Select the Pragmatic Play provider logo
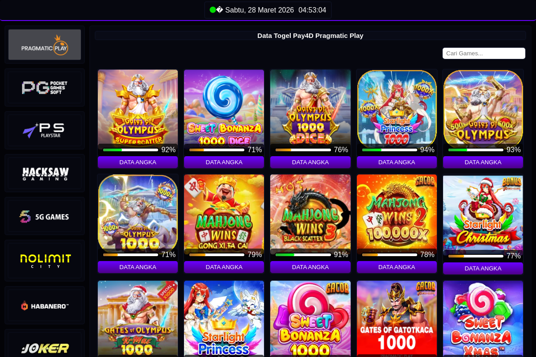 click(x=45, y=45)
